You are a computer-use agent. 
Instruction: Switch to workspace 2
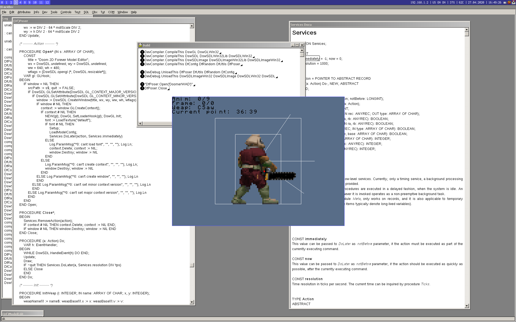pos(11,2)
